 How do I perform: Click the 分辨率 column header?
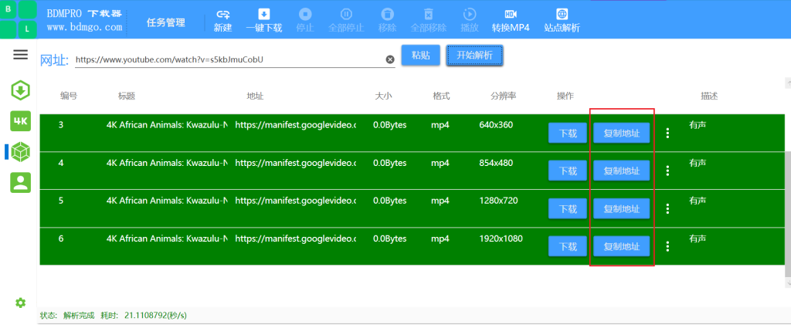(x=504, y=96)
